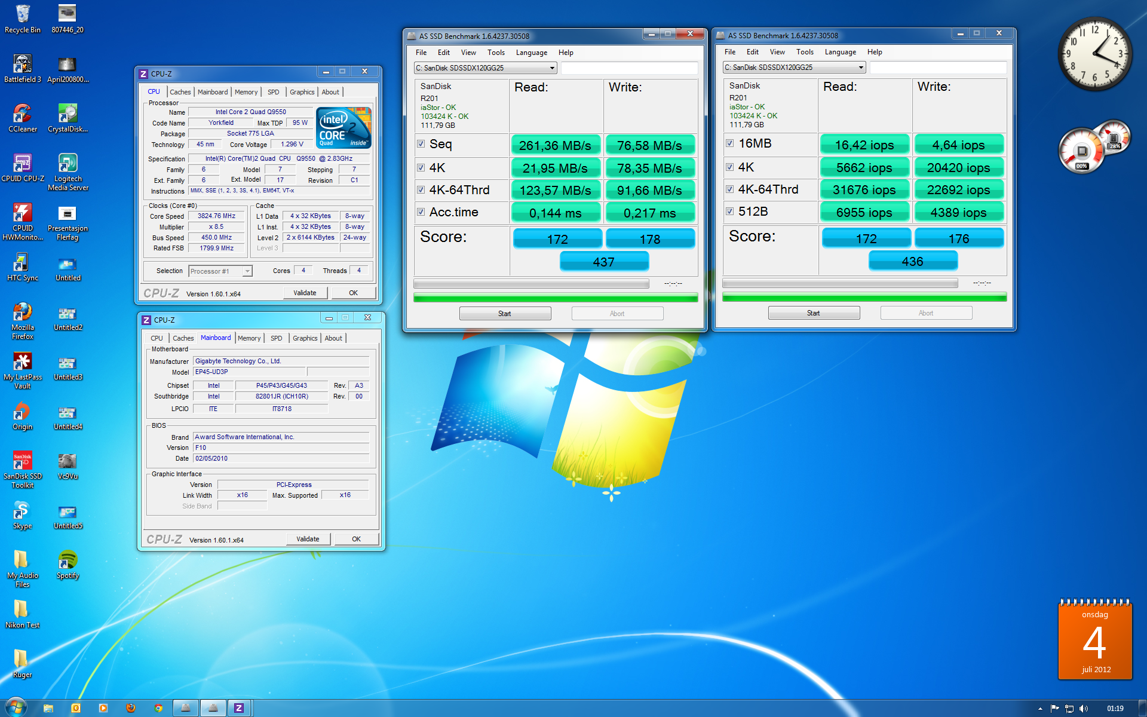Image resolution: width=1147 pixels, height=717 pixels.
Task: Click the CPU meter gadget
Action: coord(1081,151)
